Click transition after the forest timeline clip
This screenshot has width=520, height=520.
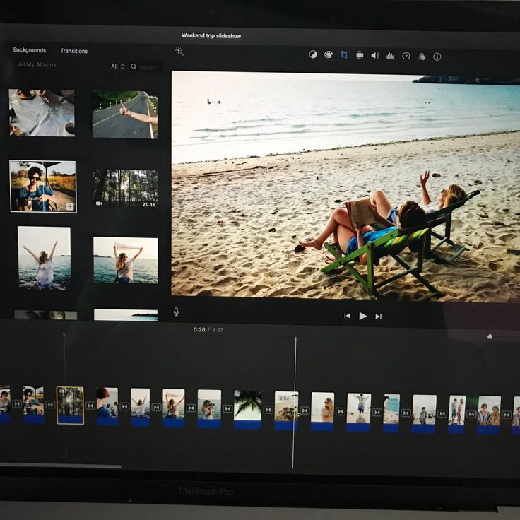click(x=90, y=406)
